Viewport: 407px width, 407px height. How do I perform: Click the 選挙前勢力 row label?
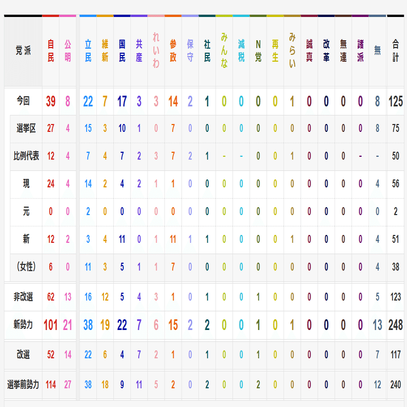pyautogui.click(x=23, y=384)
